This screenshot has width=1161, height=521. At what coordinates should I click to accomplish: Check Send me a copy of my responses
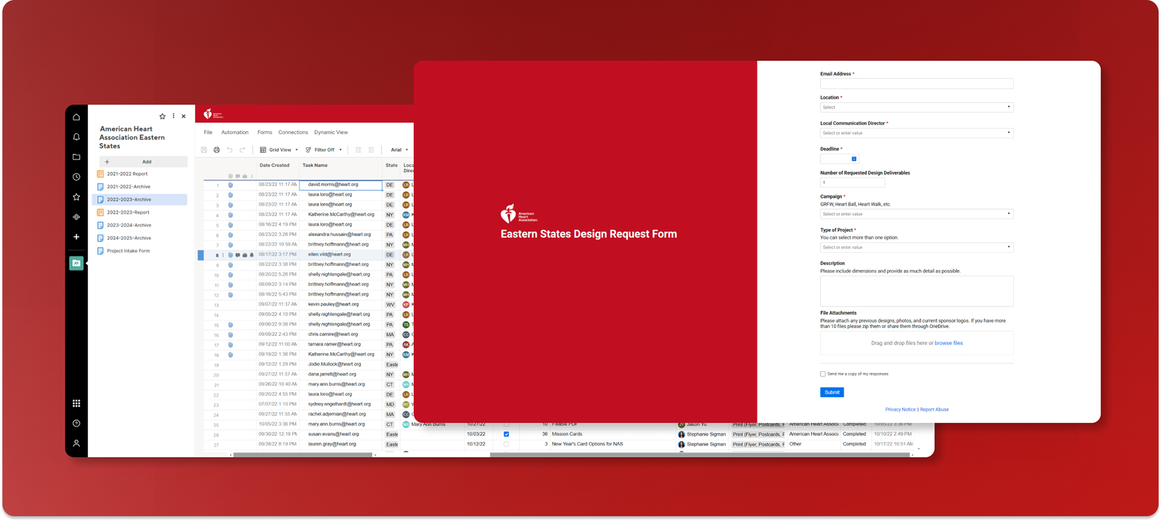pos(823,374)
